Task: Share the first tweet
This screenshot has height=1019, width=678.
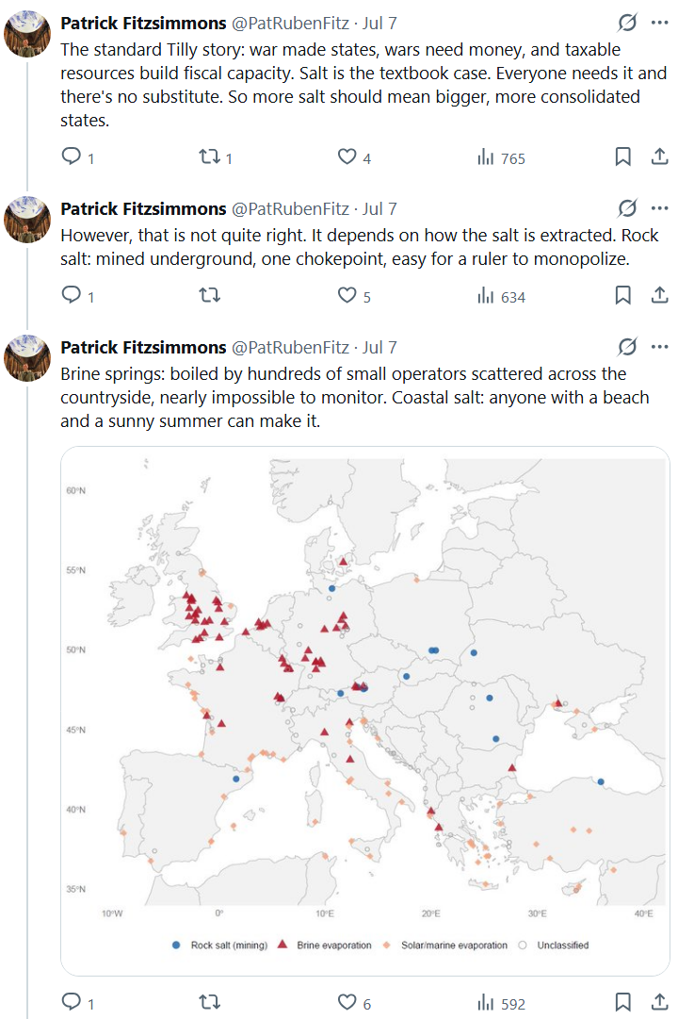Action: (x=660, y=156)
